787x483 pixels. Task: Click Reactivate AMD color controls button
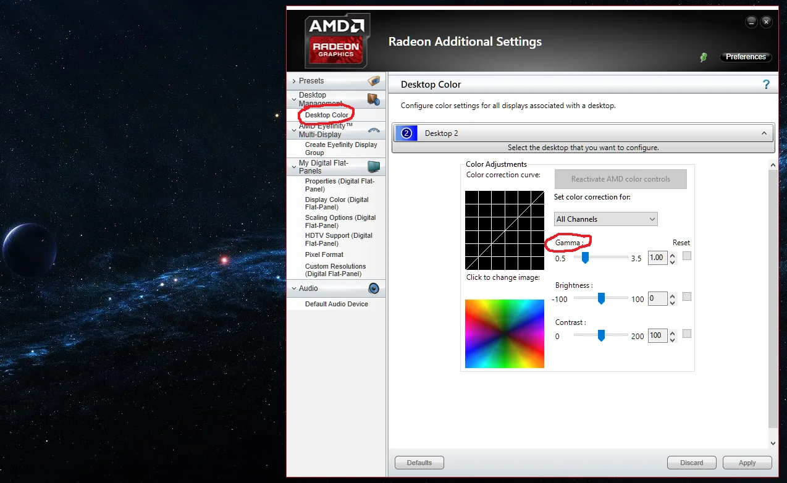[x=621, y=179]
